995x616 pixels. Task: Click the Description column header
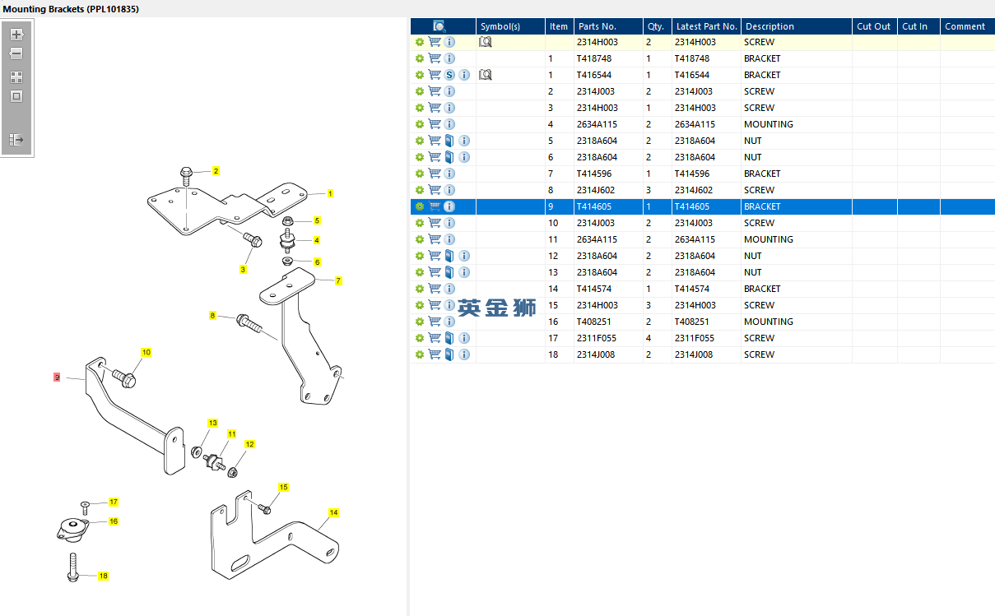click(x=797, y=26)
